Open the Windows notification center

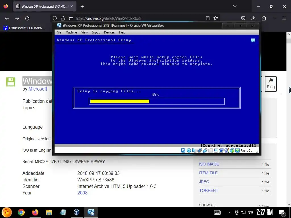[282, 213]
